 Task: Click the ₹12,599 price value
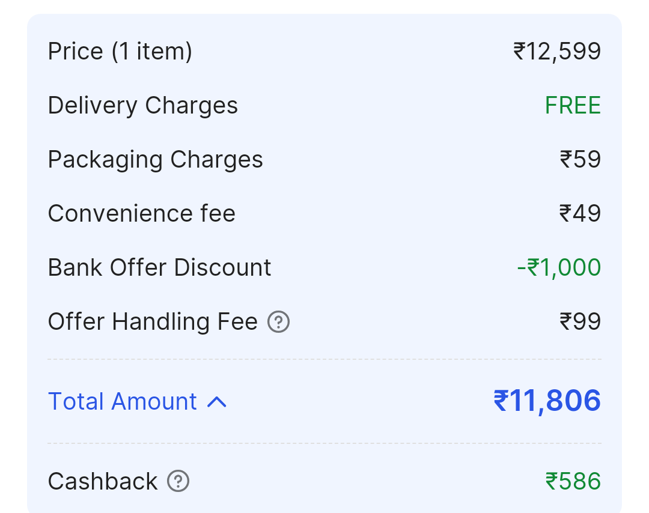[557, 52]
